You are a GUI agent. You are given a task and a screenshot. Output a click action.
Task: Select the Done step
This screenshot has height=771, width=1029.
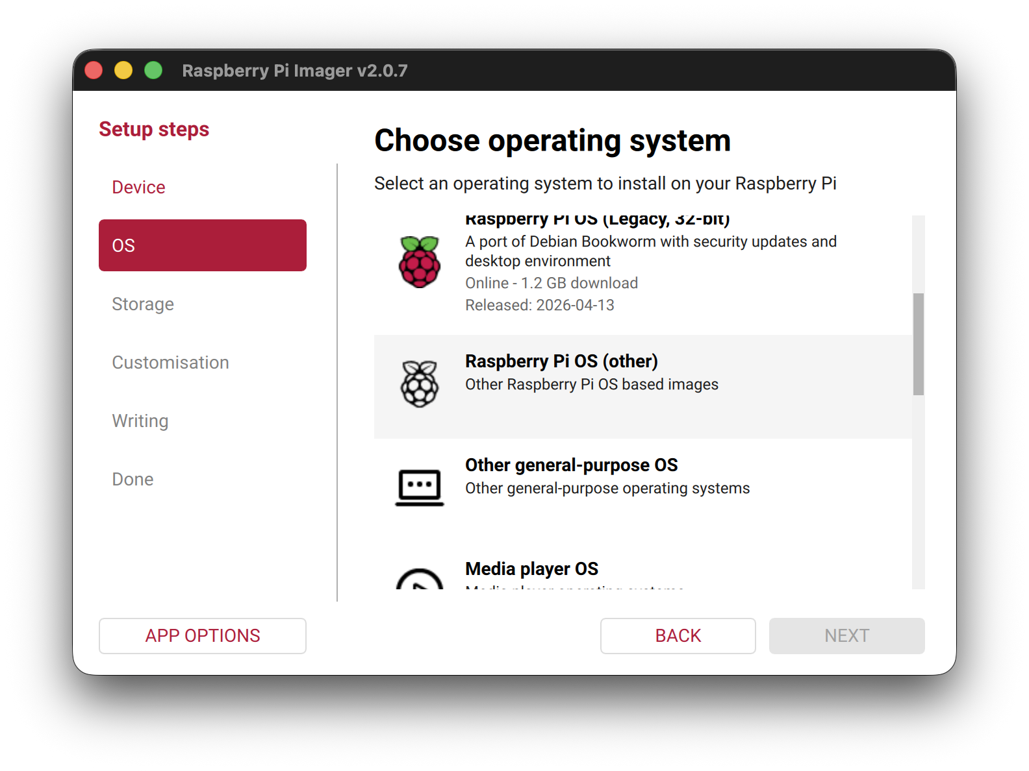[203, 479]
